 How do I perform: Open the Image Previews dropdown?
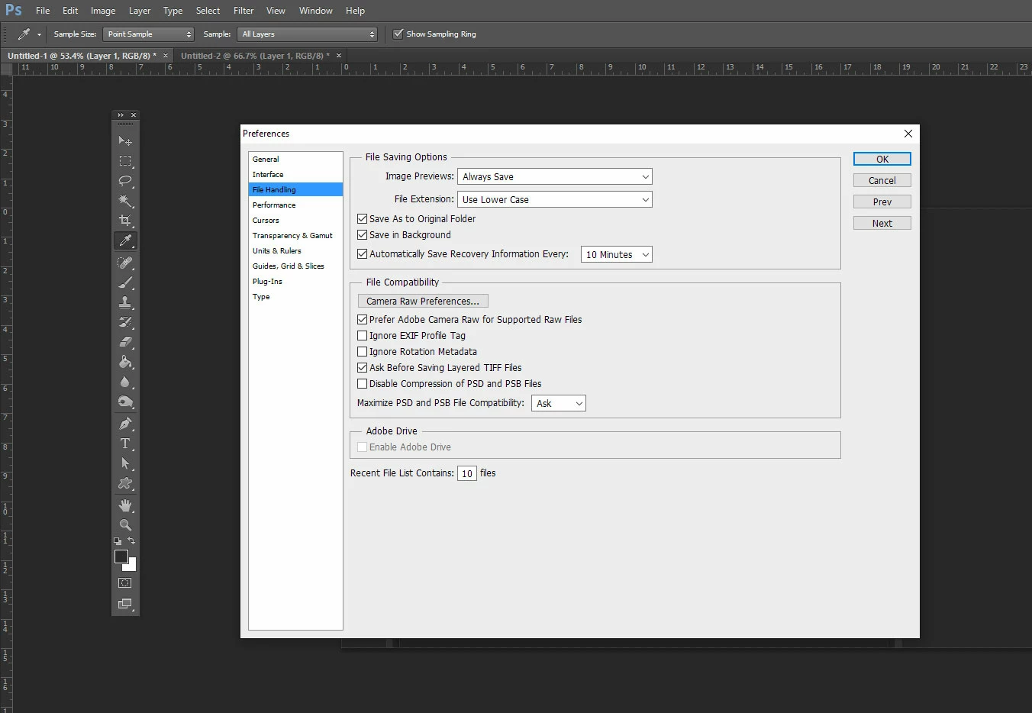point(555,177)
